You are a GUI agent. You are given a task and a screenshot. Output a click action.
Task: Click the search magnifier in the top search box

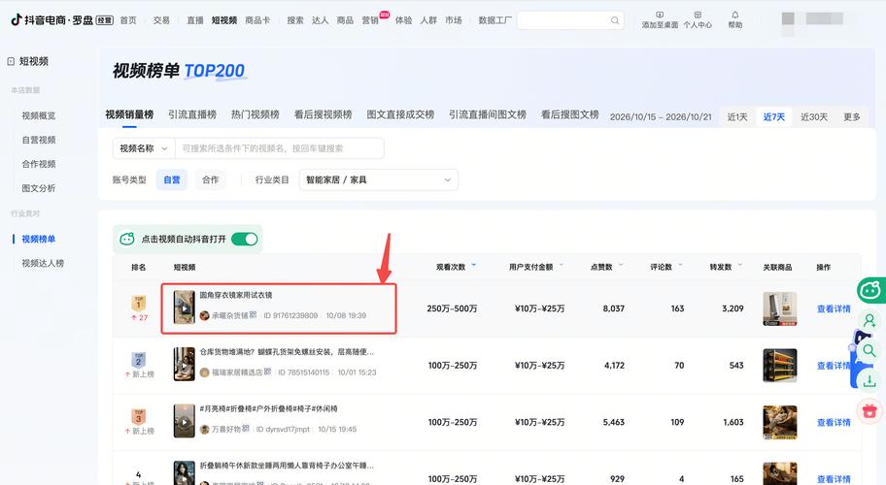click(x=615, y=20)
